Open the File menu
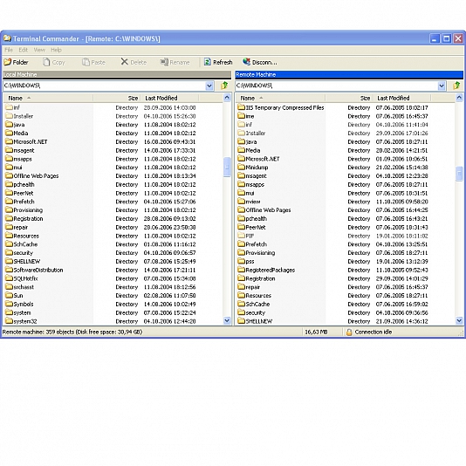Image resolution: width=466 pixels, height=466 pixels. (9, 50)
